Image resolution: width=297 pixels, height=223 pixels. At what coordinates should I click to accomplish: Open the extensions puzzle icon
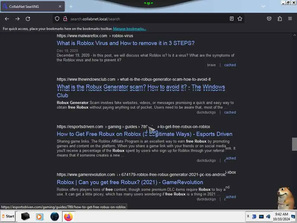click(280, 19)
